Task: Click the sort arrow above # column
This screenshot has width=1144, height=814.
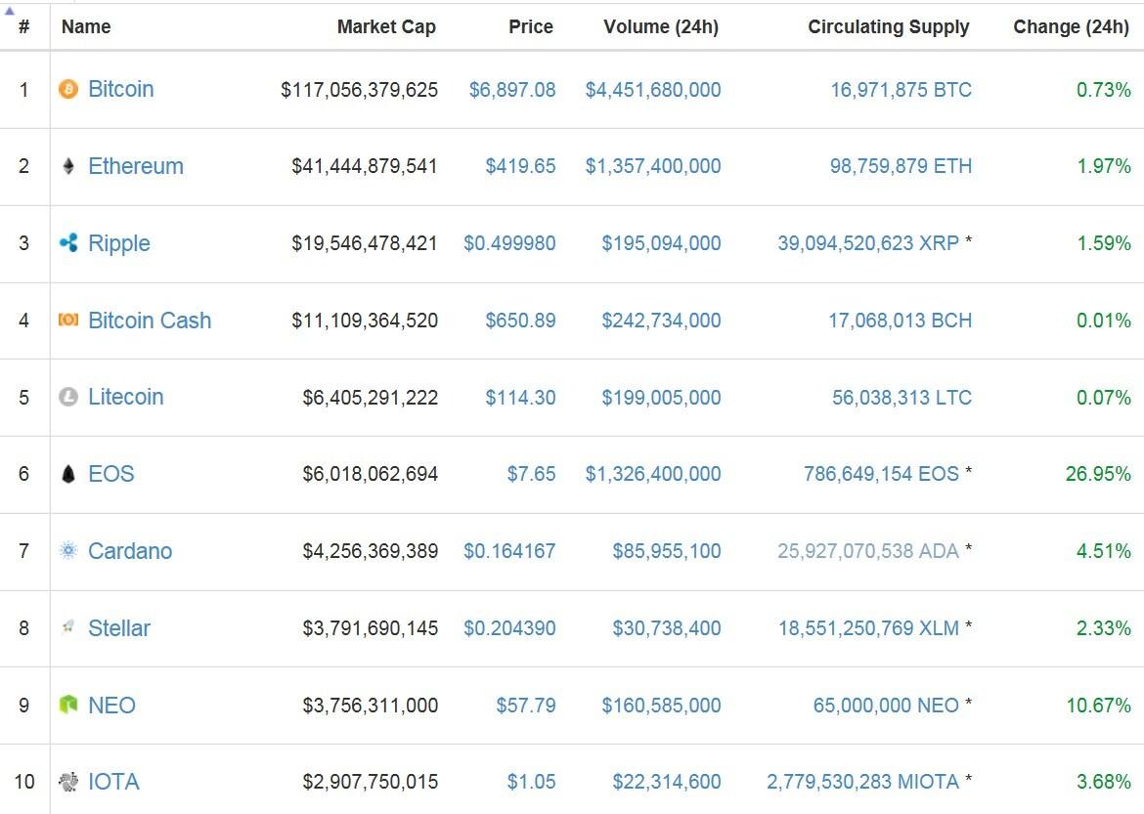Action: [10, 10]
